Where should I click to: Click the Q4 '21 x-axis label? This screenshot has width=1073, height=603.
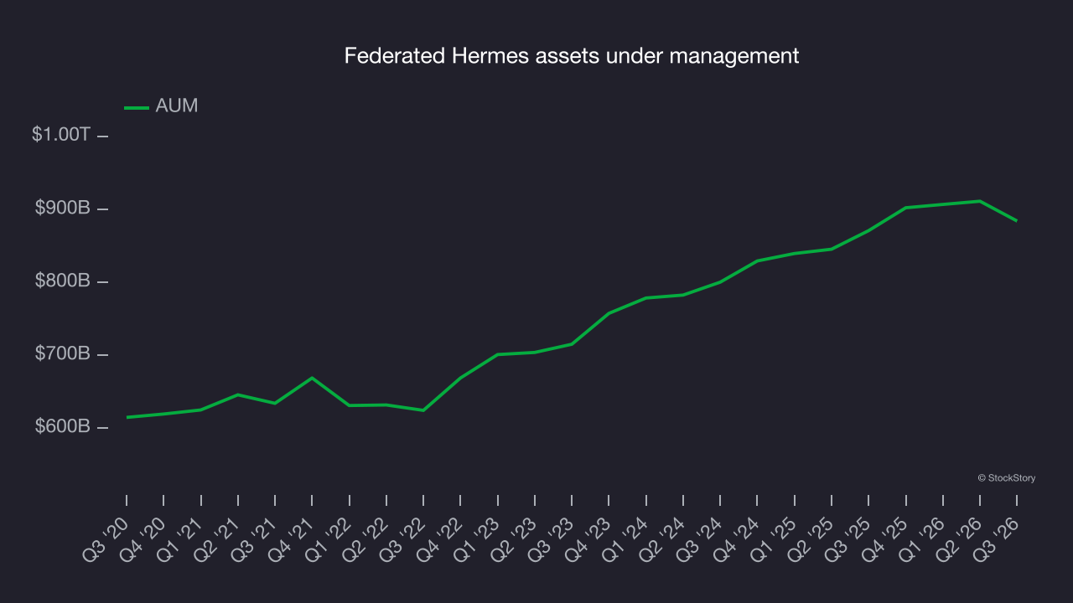point(291,539)
